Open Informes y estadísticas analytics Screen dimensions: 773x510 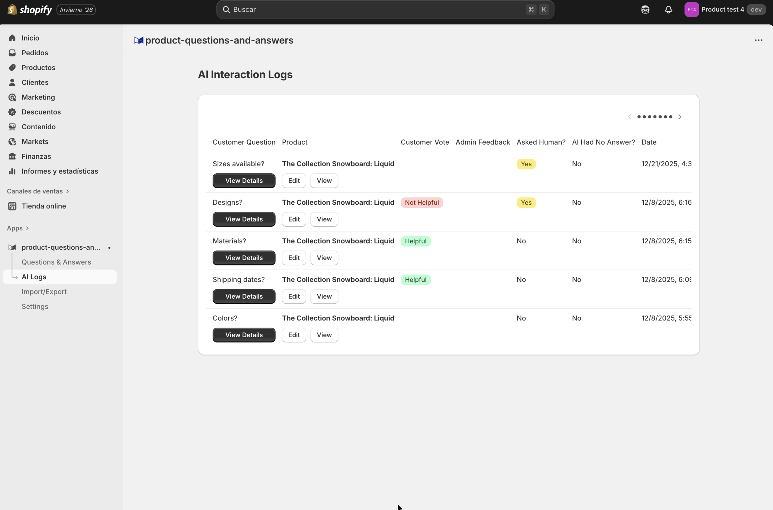click(60, 171)
